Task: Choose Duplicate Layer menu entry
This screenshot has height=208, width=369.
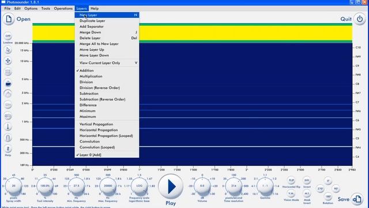Action: coord(107,21)
